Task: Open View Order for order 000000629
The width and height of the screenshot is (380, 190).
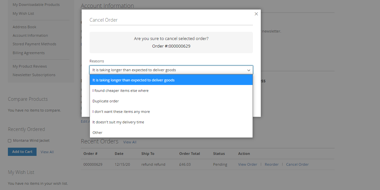Action: [247, 164]
